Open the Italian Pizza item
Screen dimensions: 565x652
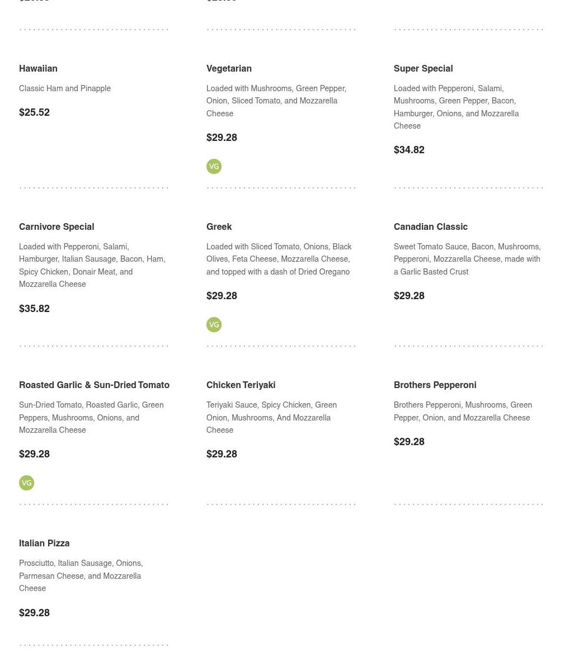44,544
